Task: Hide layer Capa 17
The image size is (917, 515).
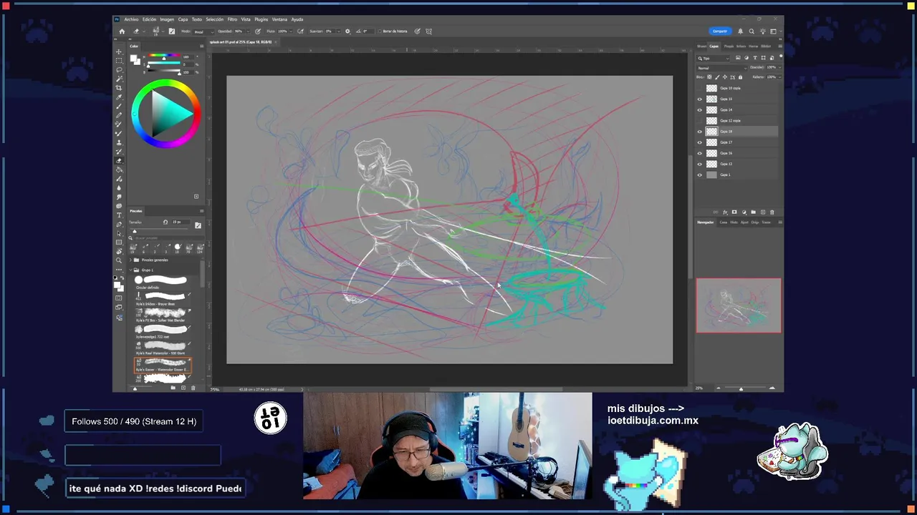Action: (699, 142)
